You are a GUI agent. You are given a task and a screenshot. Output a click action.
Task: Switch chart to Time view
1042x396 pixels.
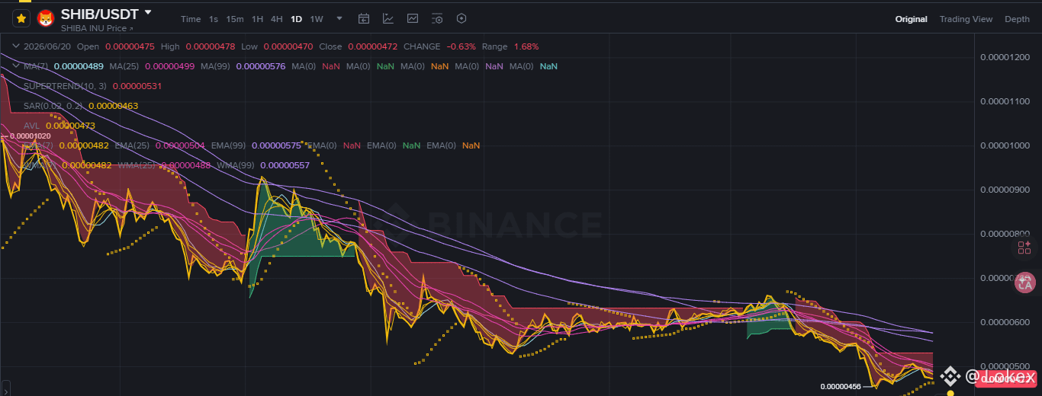coord(191,19)
